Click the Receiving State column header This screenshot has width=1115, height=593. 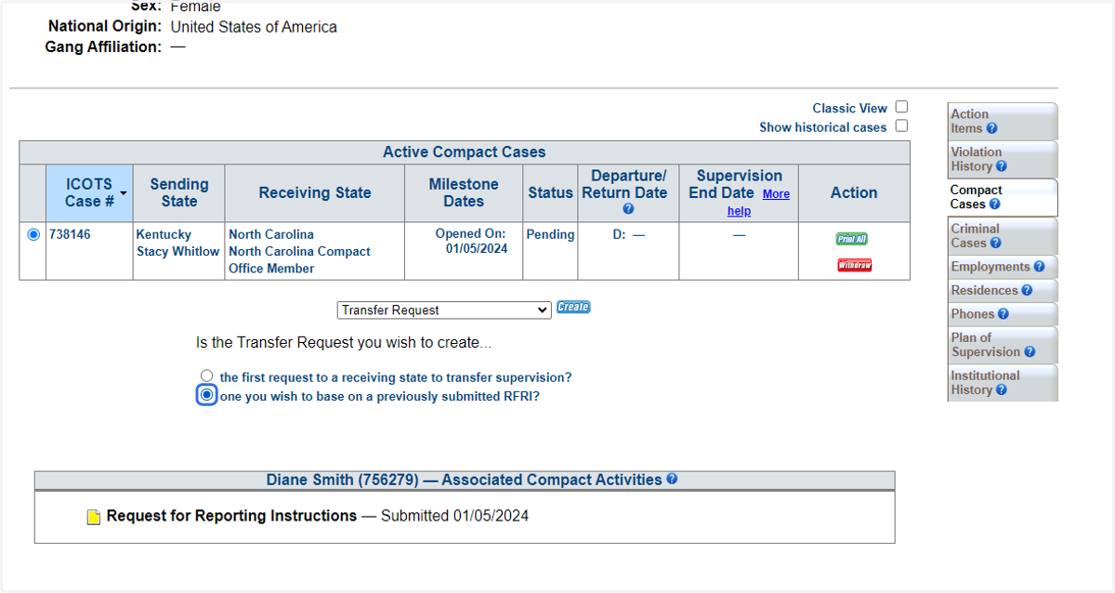click(x=315, y=193)
